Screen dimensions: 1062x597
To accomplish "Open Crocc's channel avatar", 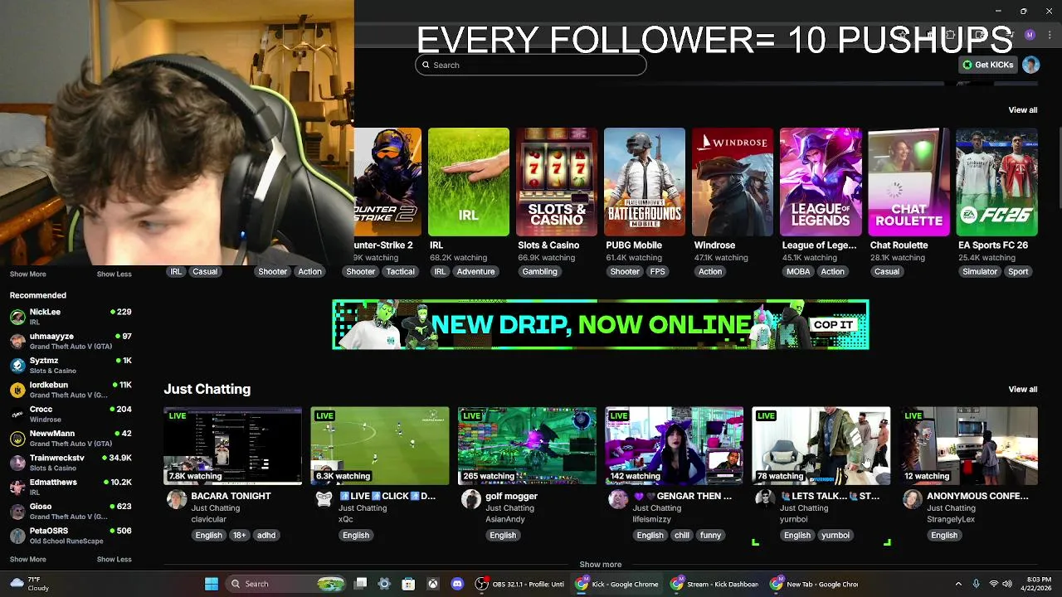I will (17, 414).
